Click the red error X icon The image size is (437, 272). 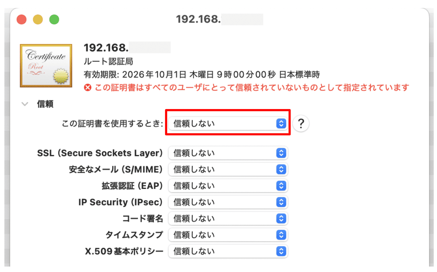(87, 88)
